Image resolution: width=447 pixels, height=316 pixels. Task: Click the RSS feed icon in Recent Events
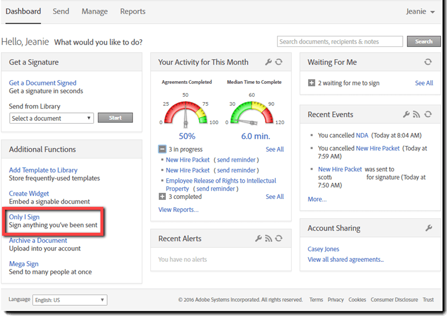coord(415,114)
